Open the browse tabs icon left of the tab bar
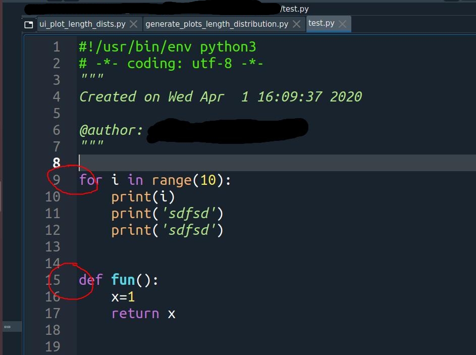476x355 pixels. pyautogui.click(x=29, y=24)
